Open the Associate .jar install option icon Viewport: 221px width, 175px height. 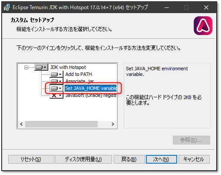coord(56,81)
